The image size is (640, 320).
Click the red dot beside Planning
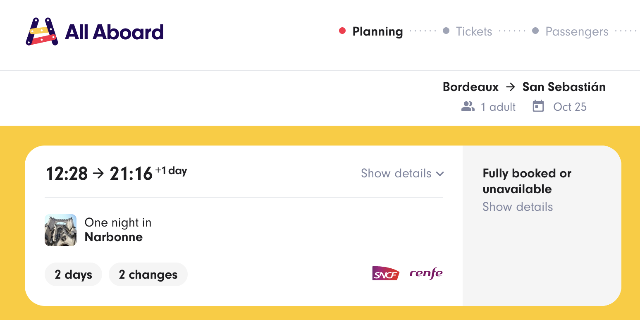click(x=342, y=31)
